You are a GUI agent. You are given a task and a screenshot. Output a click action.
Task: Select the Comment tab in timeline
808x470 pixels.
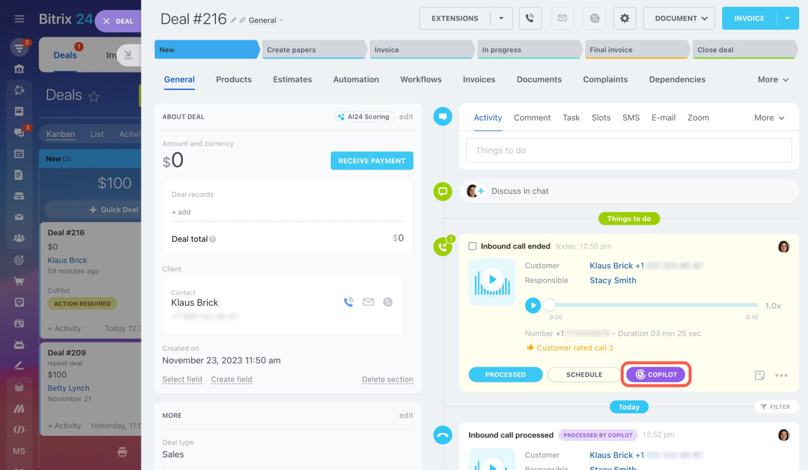532,117
